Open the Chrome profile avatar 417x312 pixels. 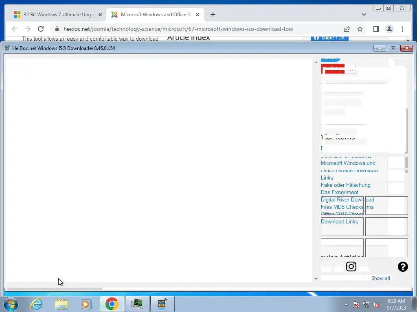389,29
